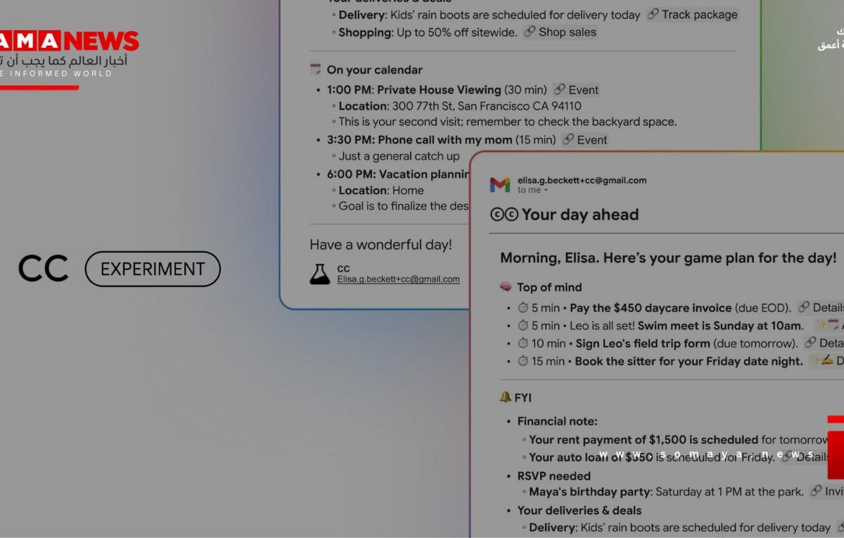This screenshot has height=538, width=844.
Task: Click the "300 77th St, San Francisco CA 94110" location
Action: click(485, 106)
